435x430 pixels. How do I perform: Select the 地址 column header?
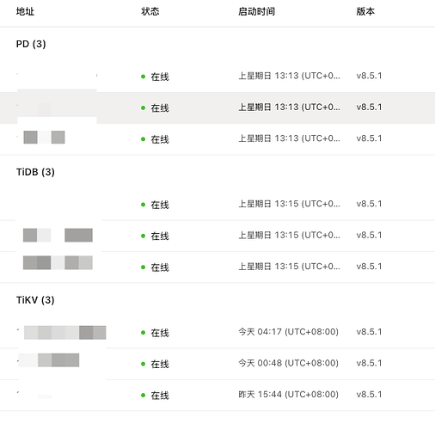pyautogui.click(x=25, y=11)
